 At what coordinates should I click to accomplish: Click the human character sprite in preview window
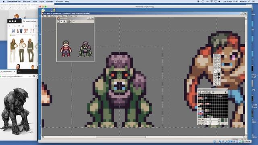click(66, 49)
